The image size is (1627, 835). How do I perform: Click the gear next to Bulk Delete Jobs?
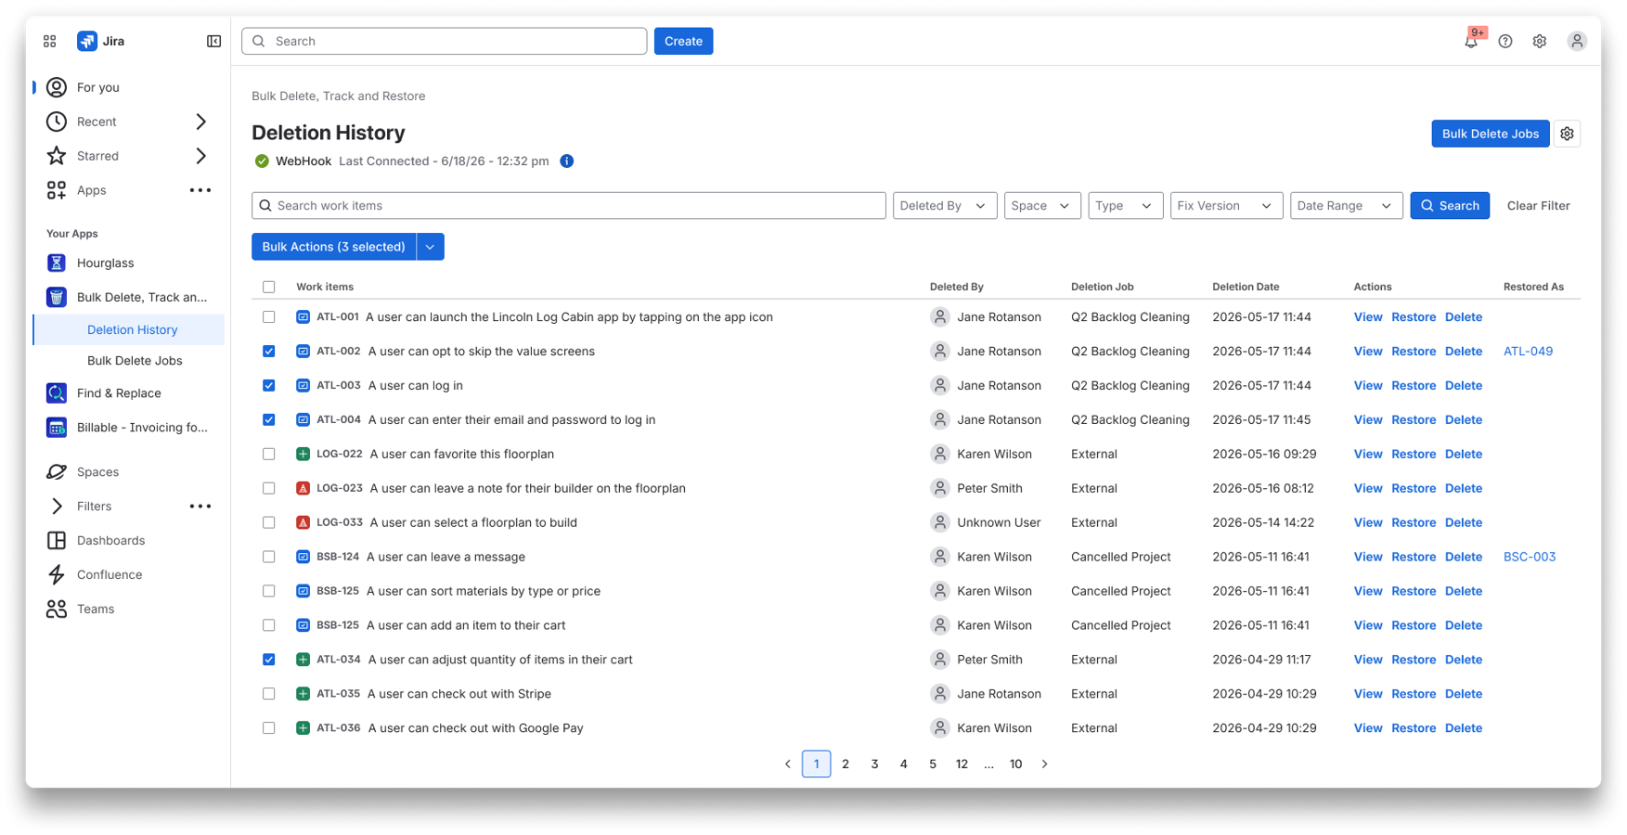tap(1568, 134)
